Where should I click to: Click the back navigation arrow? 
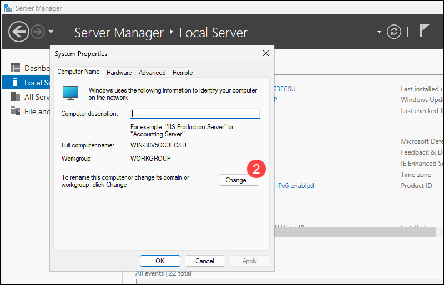(x=18, y=32)
